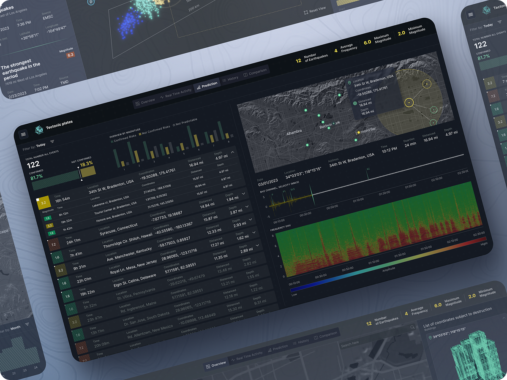Expand the Syracuse, Connecticut row chevron
Image resolution: width=507 pixels, height=380 pixels.
[x=247, y=206]
